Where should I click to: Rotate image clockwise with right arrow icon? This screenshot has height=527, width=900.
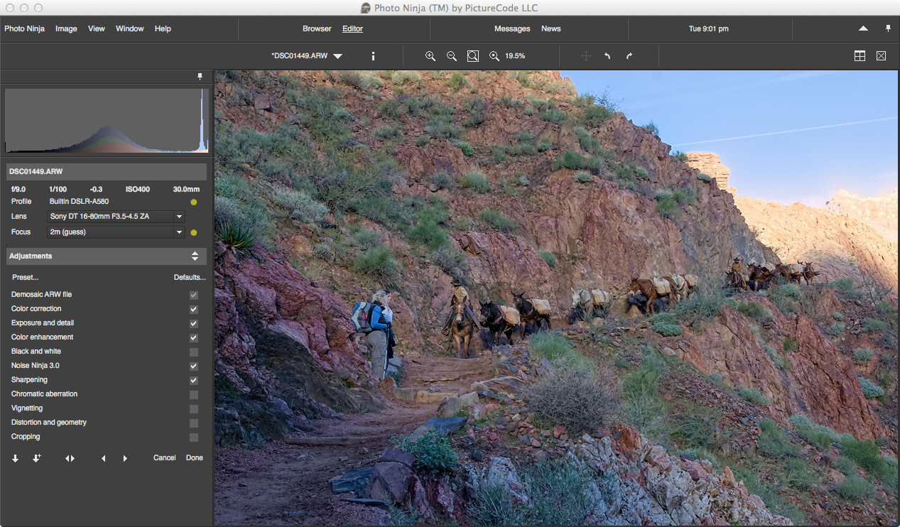pos(629,56)
